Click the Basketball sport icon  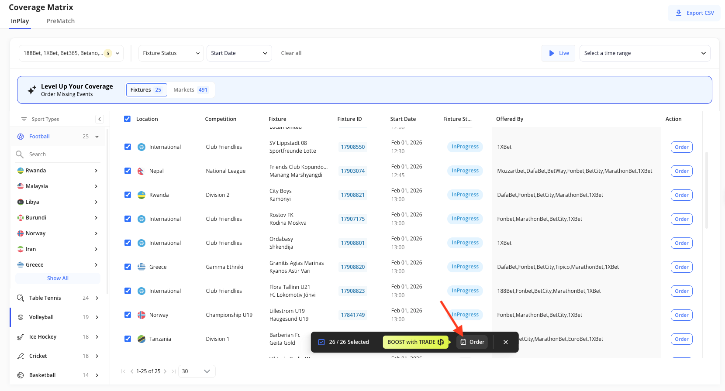click(x=21, y=375)
